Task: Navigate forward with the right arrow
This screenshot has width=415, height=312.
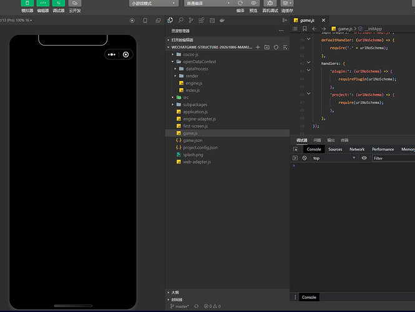Action: pyautogui.click(x=323, y=29)
